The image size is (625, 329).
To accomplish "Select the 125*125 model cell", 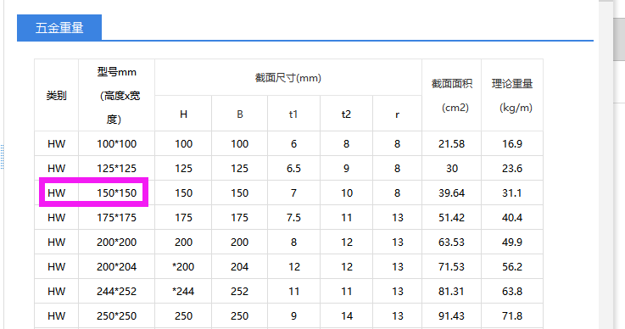I will (x=116, y=168).
